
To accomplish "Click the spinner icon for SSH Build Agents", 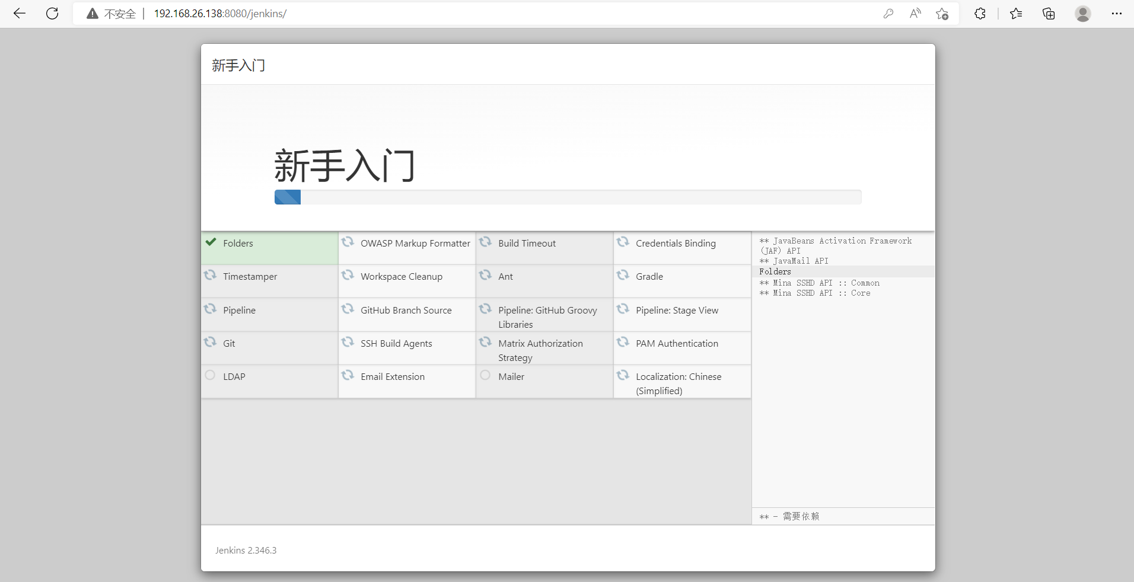I will [348, 342].
